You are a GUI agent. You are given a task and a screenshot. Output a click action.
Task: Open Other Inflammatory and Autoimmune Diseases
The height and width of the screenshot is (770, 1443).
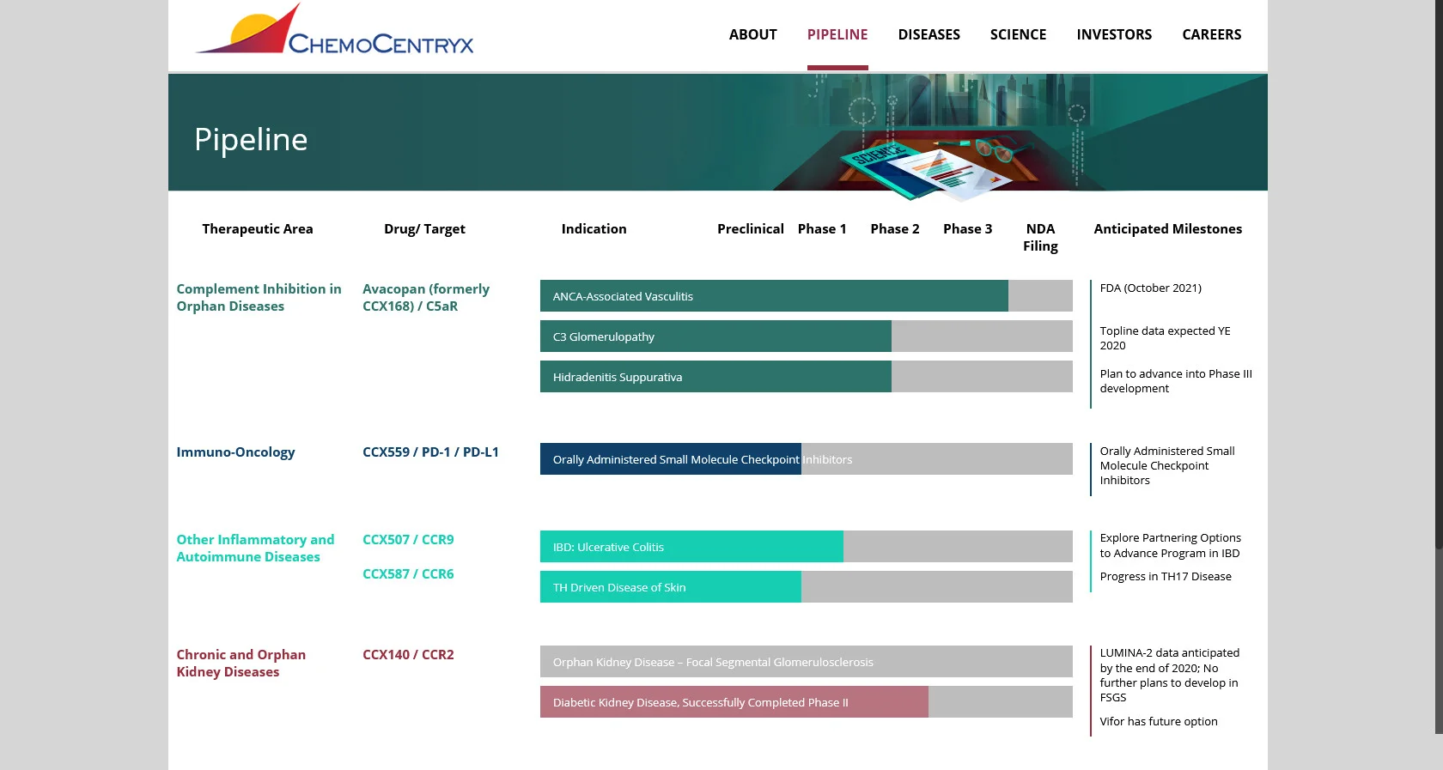255,549
